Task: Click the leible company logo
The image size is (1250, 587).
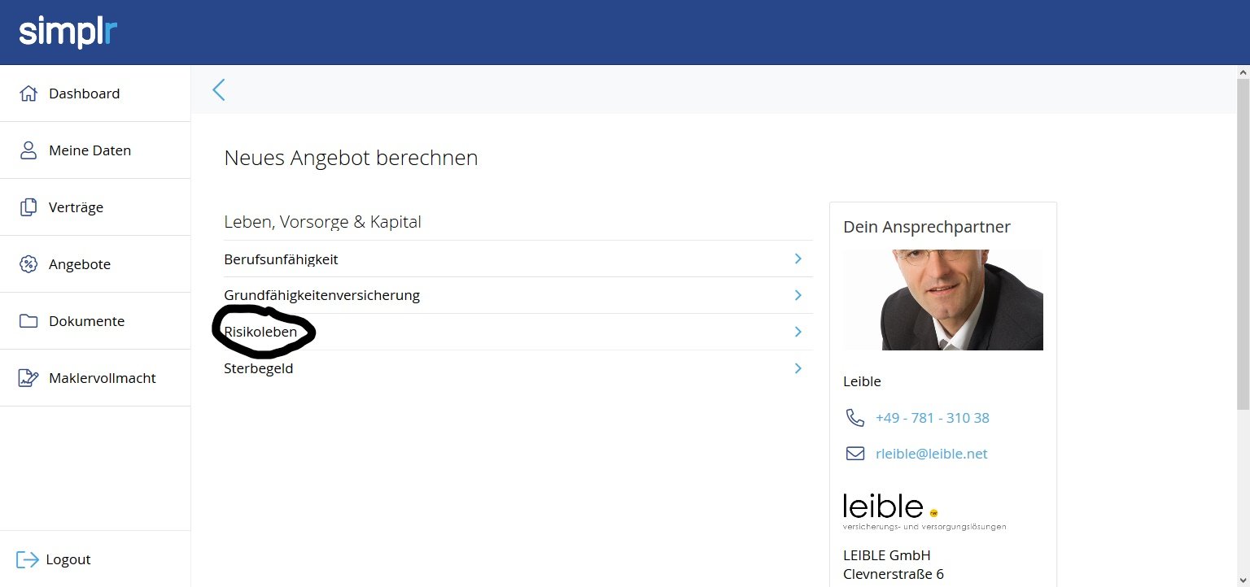Action: 924,511
